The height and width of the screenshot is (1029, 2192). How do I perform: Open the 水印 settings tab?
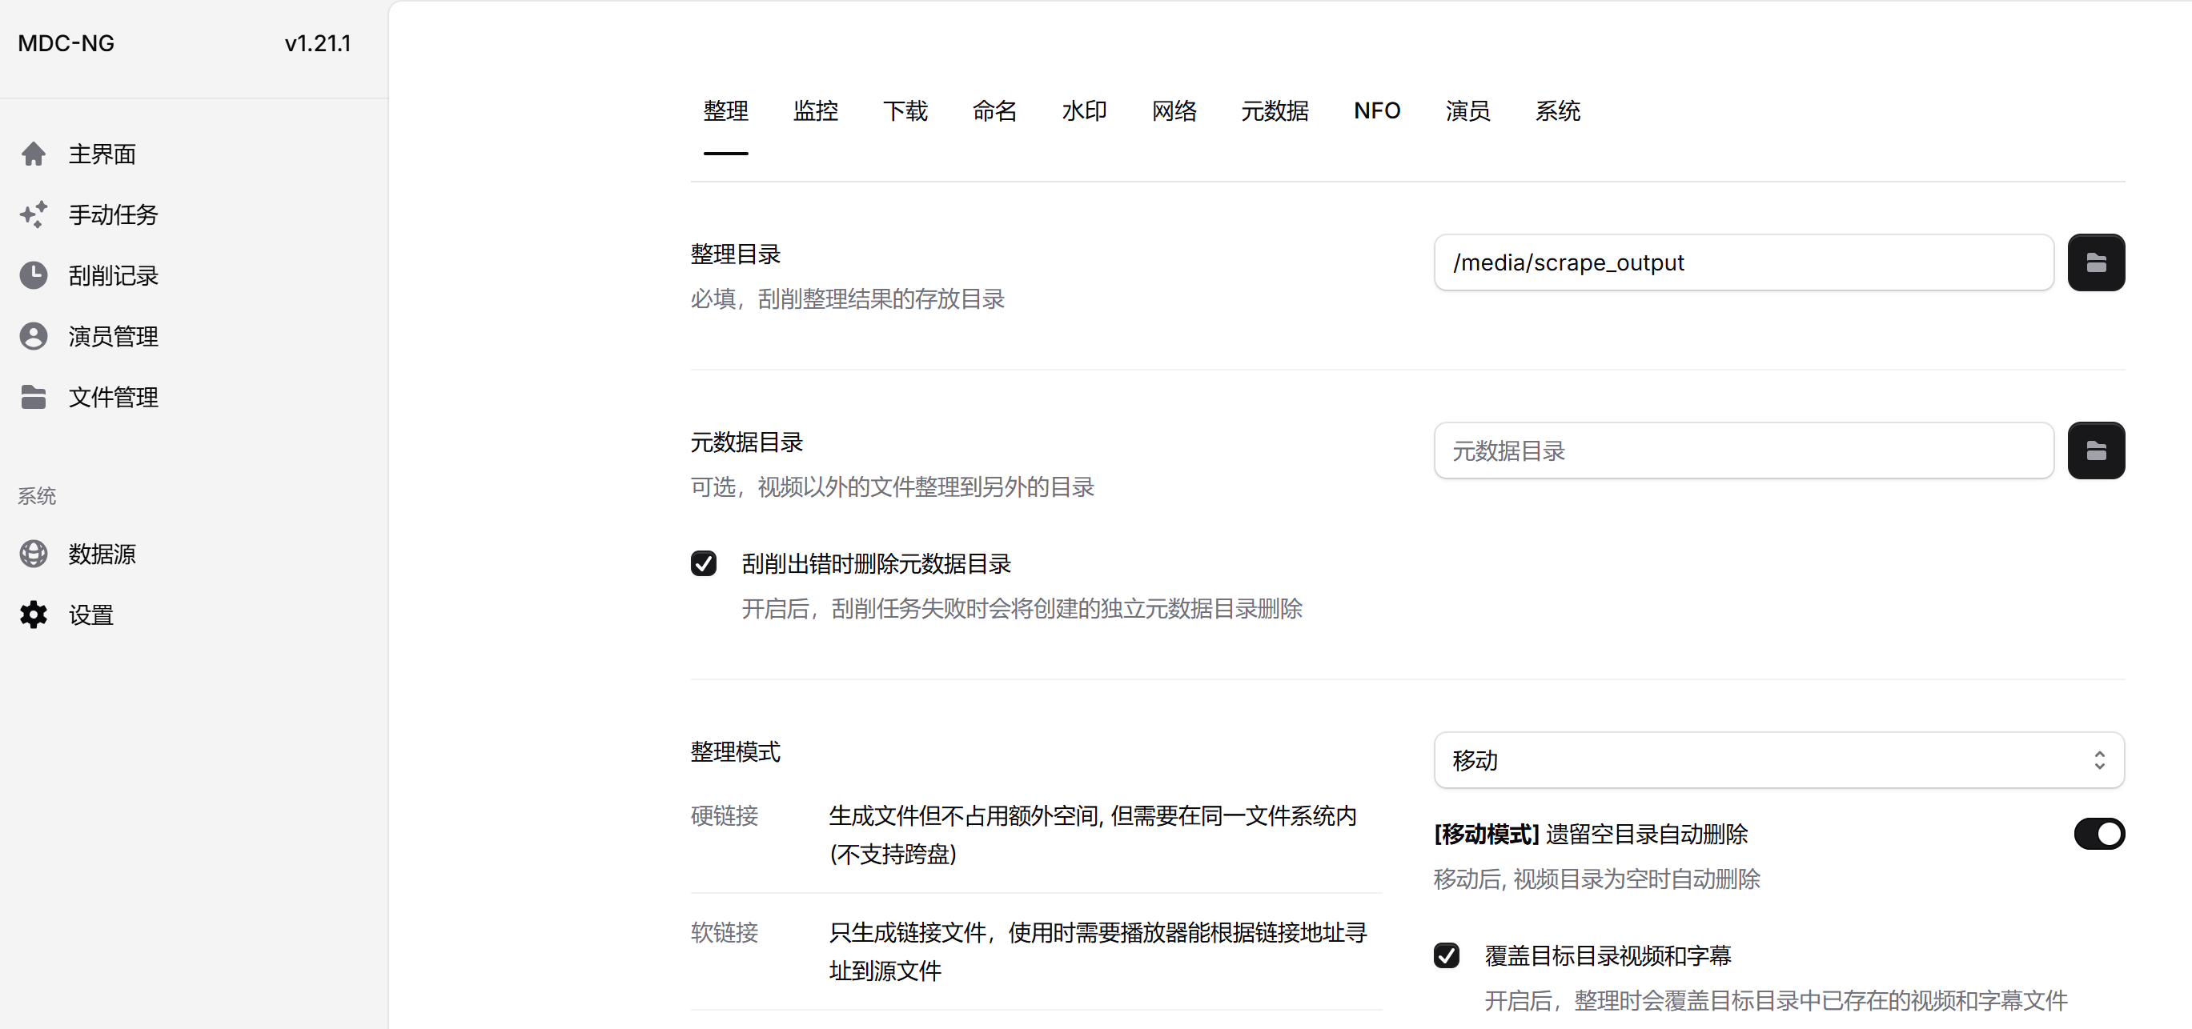tap(1084, 111)
